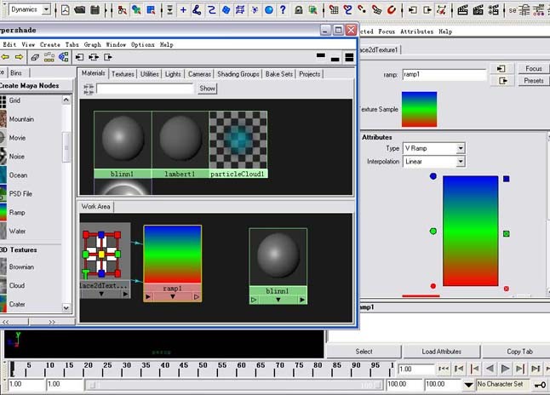The image size is (550, 395).
Task: Click the blue question mark help icon
Action: [x=283, y=10]
